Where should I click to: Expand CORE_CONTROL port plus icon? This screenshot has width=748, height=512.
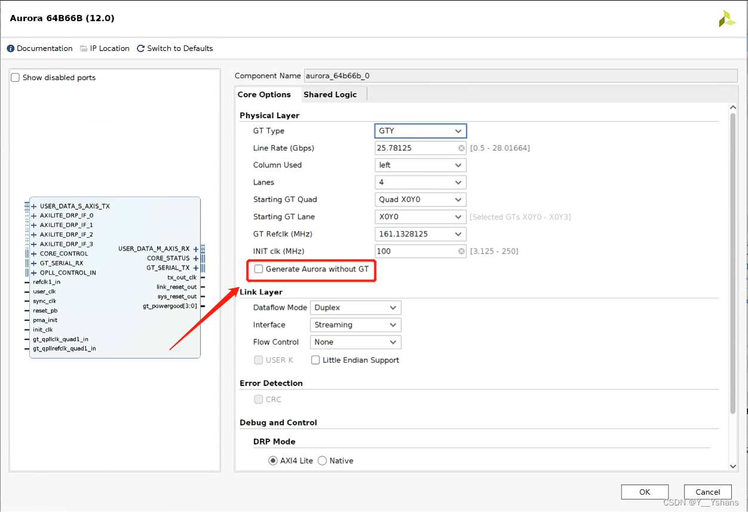click(x=34, y=254)
